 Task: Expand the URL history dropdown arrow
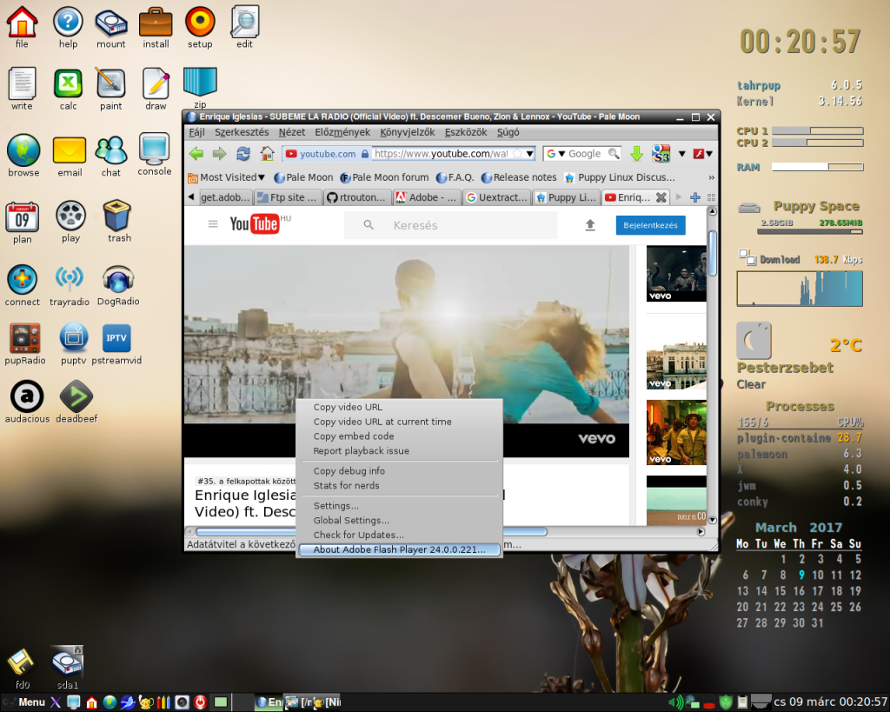tap(530, 154)
